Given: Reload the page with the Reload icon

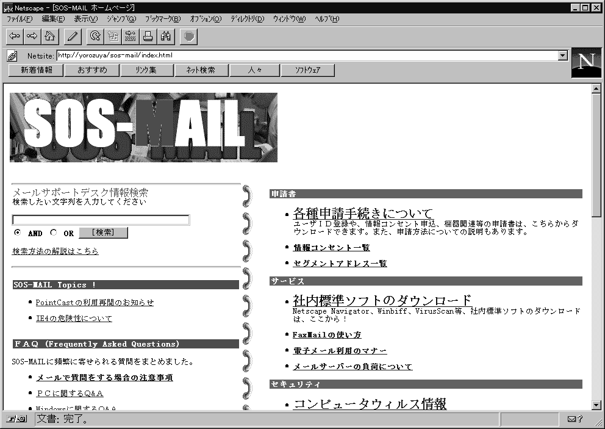Looking at the screenshot, I should click(x=95, y=36).
